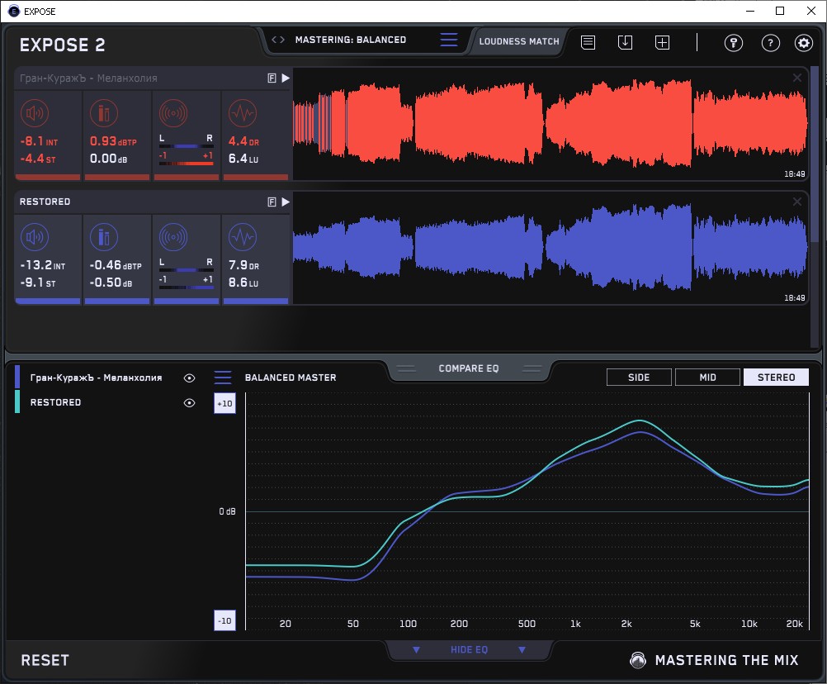Click the help question mark icon
The image size is (827, 684).
click(x=770, y=43)
